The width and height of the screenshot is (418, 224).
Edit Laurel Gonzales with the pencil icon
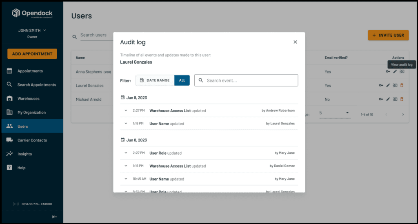[x=388, y=85]
